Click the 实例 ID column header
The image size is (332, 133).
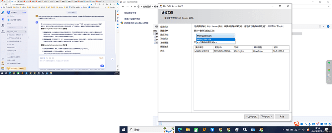tap(223, 47)
